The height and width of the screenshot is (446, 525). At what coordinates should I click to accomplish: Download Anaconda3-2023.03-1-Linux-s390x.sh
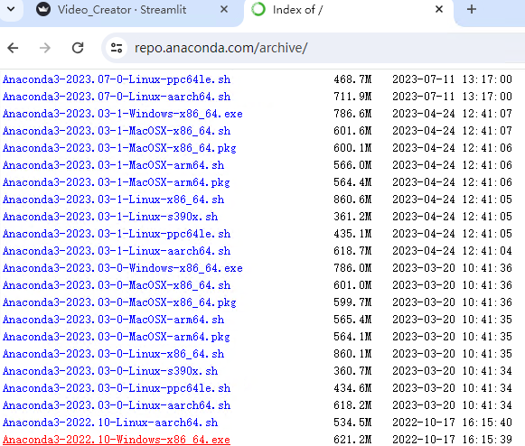[x=110, y=217]
